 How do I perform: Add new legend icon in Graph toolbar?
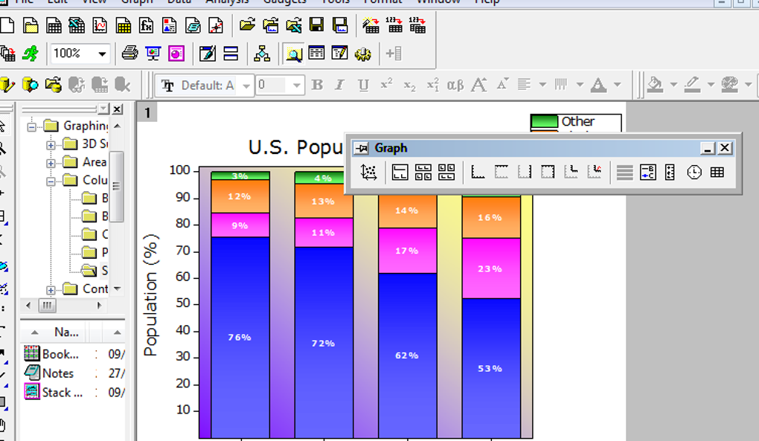click(x=647, y=172)
